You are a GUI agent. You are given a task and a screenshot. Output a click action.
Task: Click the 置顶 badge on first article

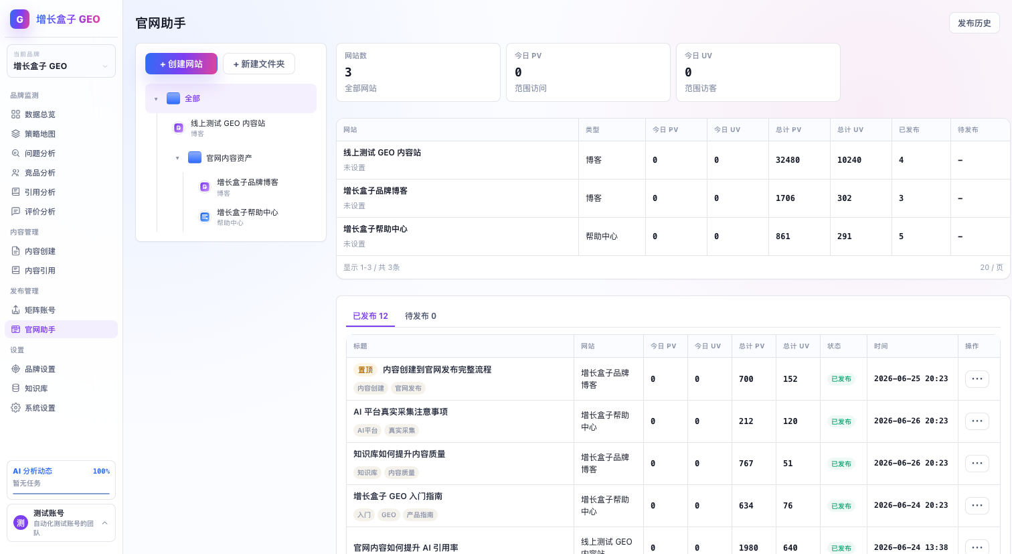[x=365, y=370]
